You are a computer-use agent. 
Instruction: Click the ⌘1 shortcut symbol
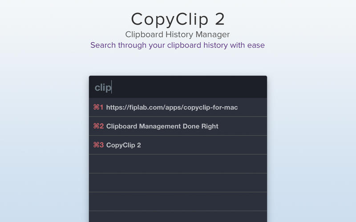pos(98,107)
